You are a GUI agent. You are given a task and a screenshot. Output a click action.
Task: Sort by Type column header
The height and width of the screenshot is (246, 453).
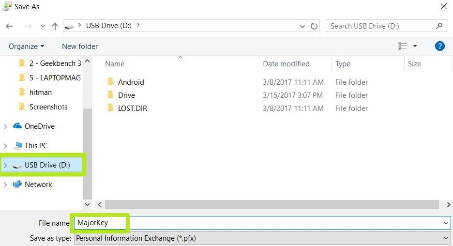343,63
